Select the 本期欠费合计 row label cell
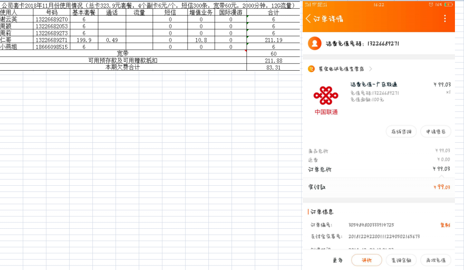This screenshot has width=464, height=270. click(123, 67)
